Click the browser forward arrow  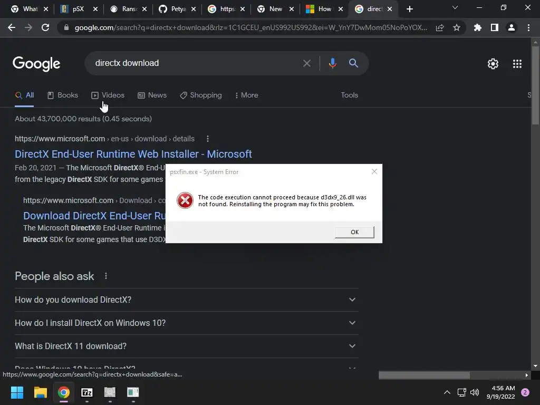(28, 27)
